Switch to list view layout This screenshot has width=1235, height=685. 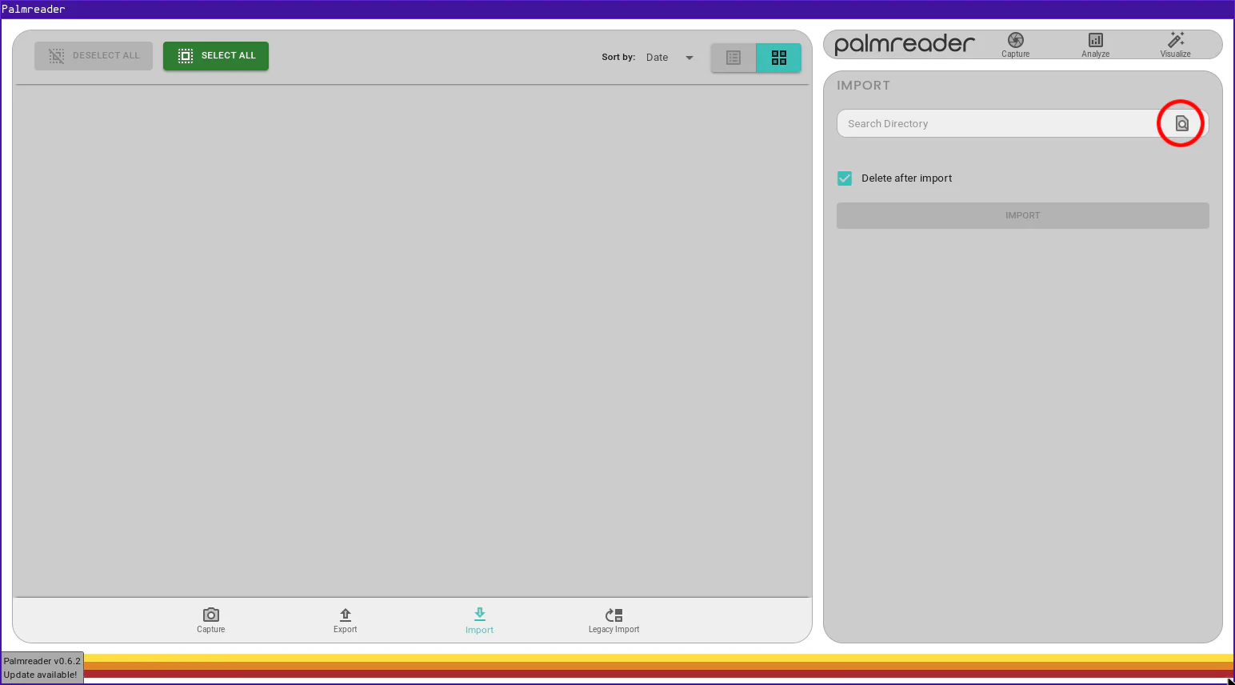733,57
